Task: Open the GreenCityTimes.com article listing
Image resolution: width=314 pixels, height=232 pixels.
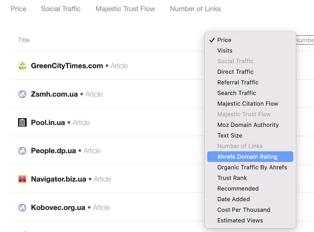Action: pyautogui.click(x=67, y=66)
